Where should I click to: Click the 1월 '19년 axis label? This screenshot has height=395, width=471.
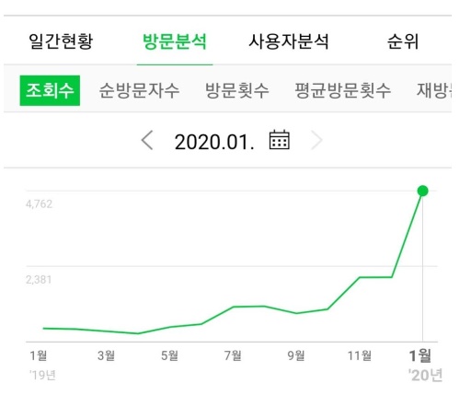[x=42, y=365]
